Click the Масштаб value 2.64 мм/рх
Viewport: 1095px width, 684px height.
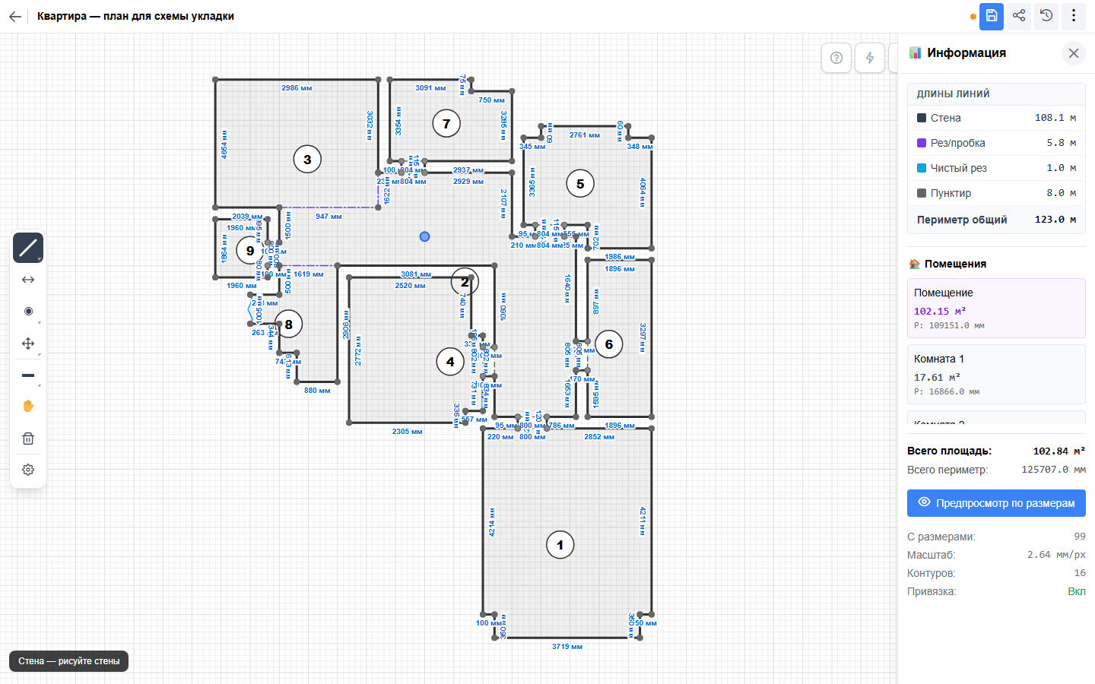point(1056,555)
